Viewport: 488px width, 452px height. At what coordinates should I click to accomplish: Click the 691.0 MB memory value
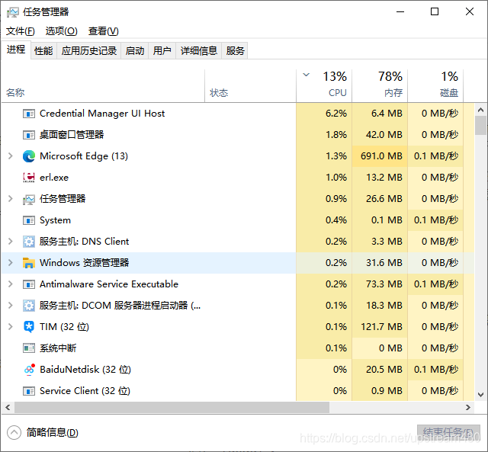coord(381,156)
